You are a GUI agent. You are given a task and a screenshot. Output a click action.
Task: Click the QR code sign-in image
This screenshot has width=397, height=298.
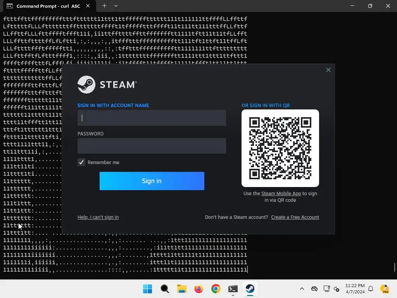tap(280, 148)
